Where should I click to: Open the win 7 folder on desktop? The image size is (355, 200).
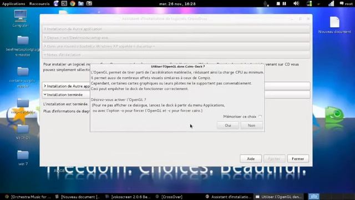click(23, 158)
